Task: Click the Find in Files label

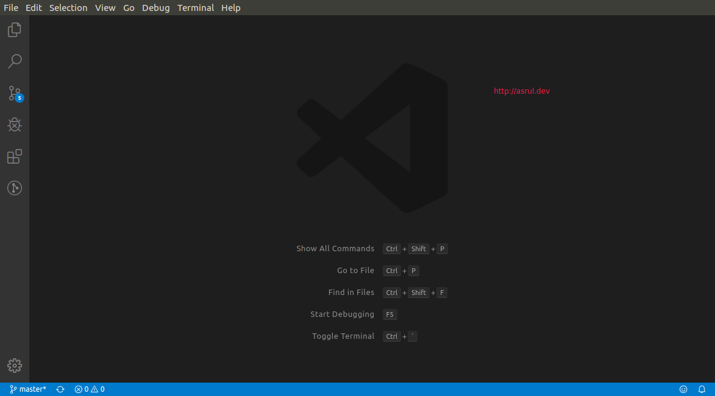Action: coord(351,292)
